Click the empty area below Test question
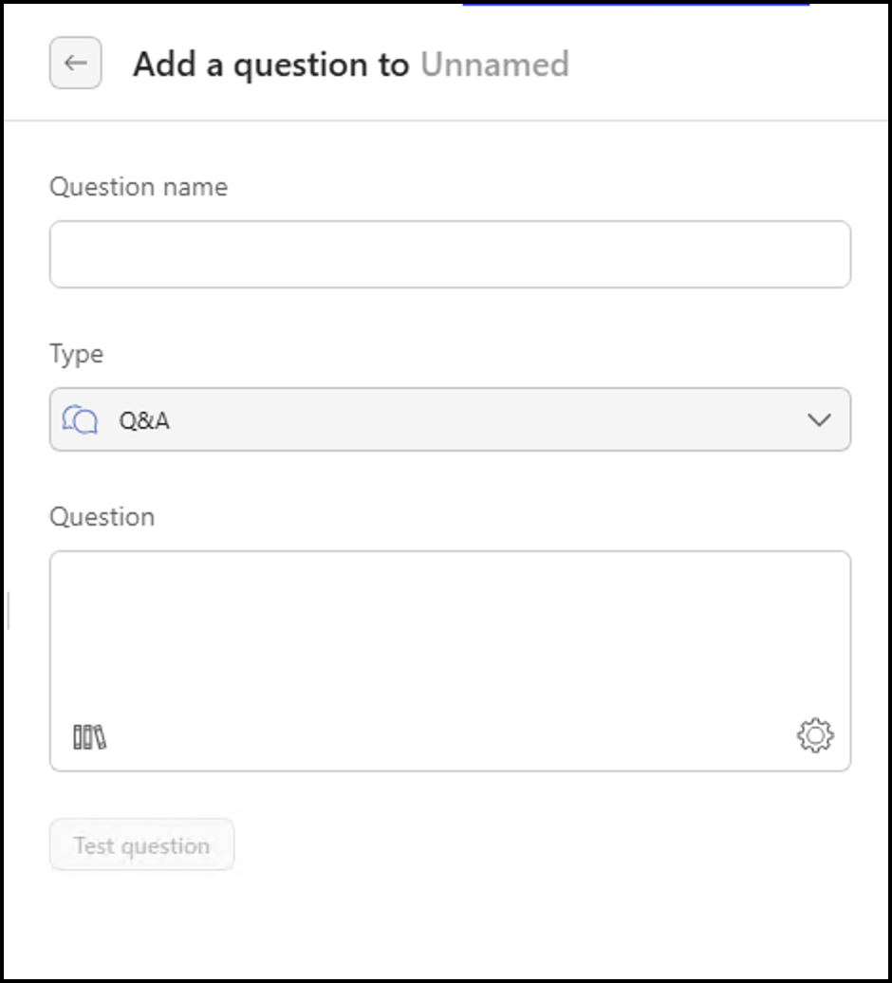The width and height of the screenshot is (892, 983). click(x=446, y=925)
